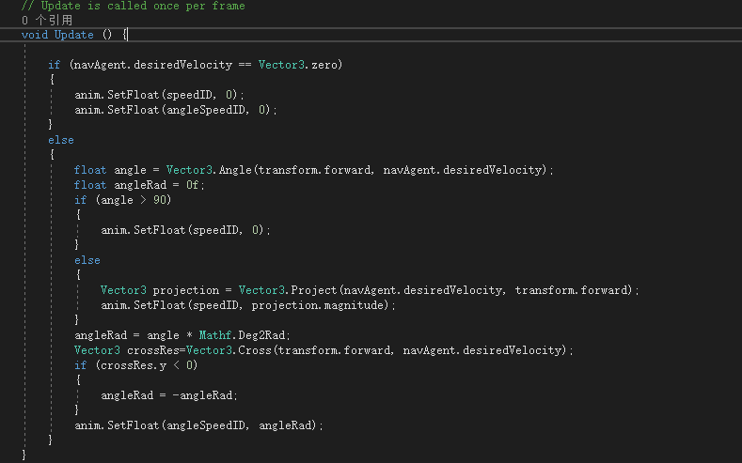This screenshot has width=742, height=463.
Task: Place cursor on 'Update is called once' comment
Action: click(x=110, y=6)
